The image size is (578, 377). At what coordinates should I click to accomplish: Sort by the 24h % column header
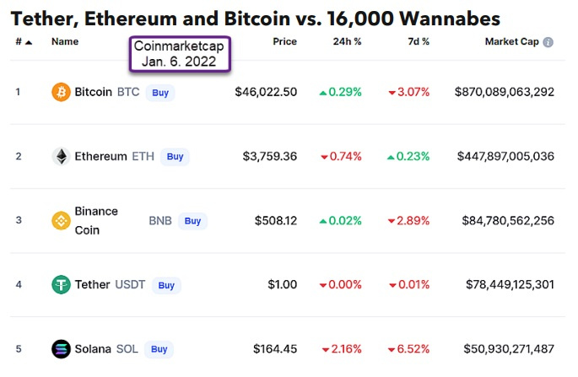coord(348,41)
